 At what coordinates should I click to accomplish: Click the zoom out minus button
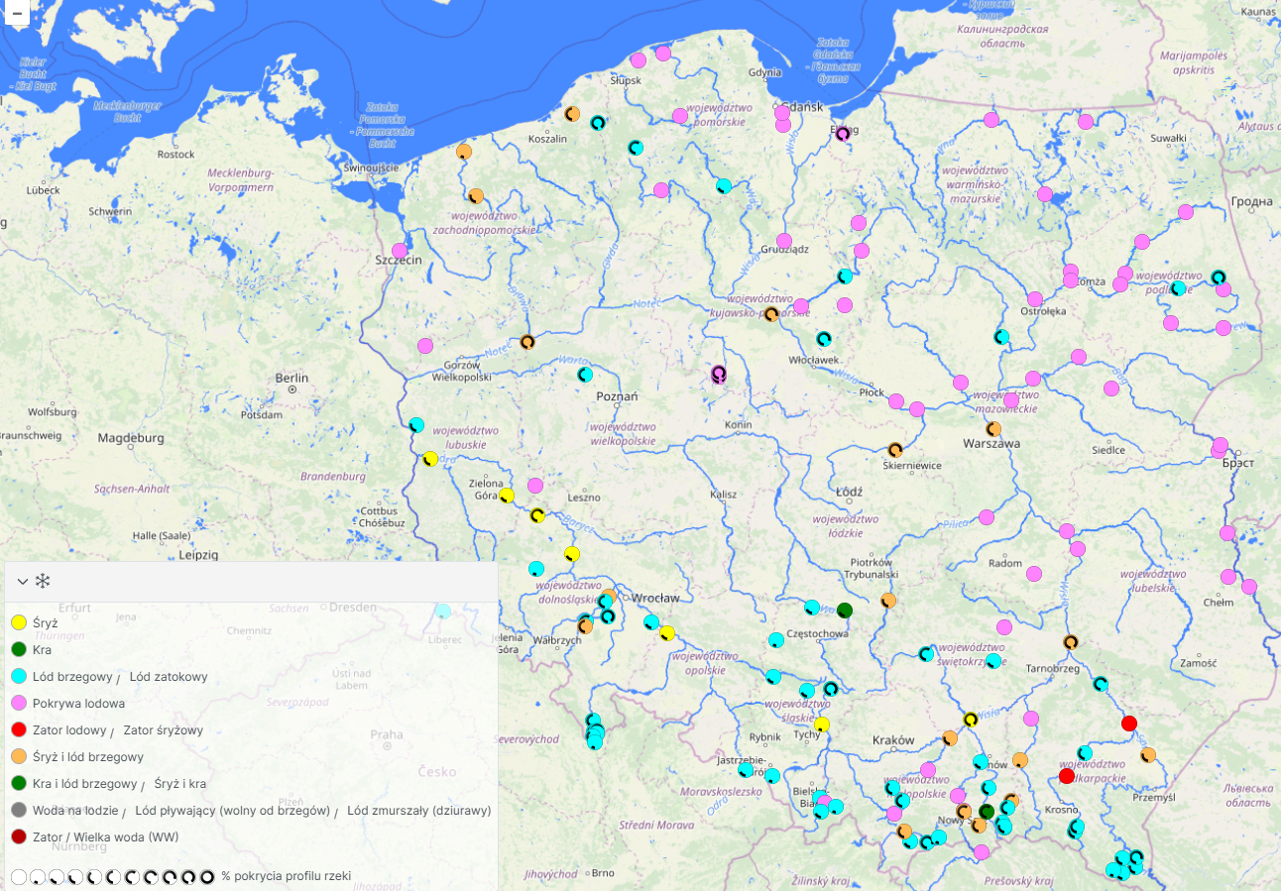tap(17, 13)
